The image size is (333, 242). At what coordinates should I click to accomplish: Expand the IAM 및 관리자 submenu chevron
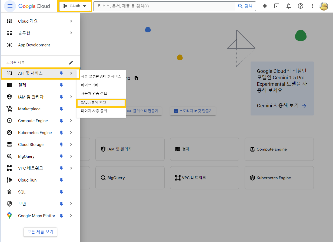pos(71,97)
